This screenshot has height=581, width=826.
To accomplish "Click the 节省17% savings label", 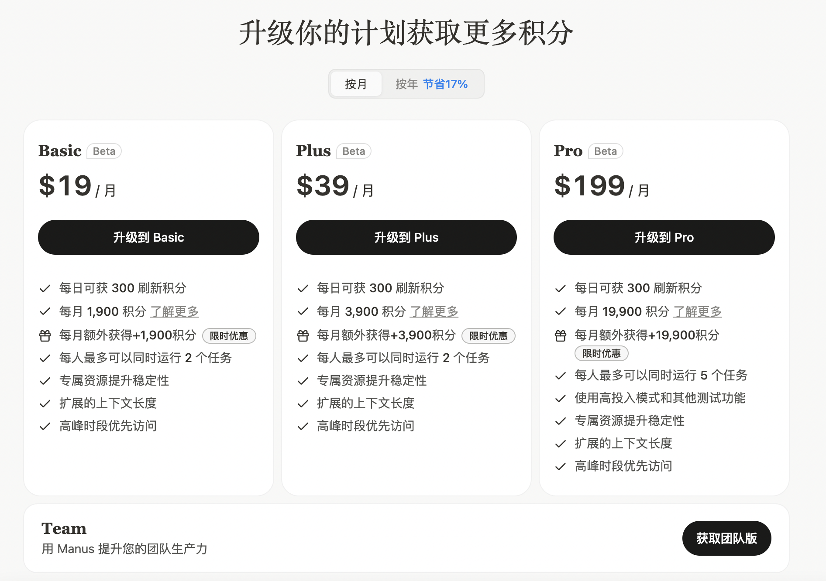I will [445, 84].
